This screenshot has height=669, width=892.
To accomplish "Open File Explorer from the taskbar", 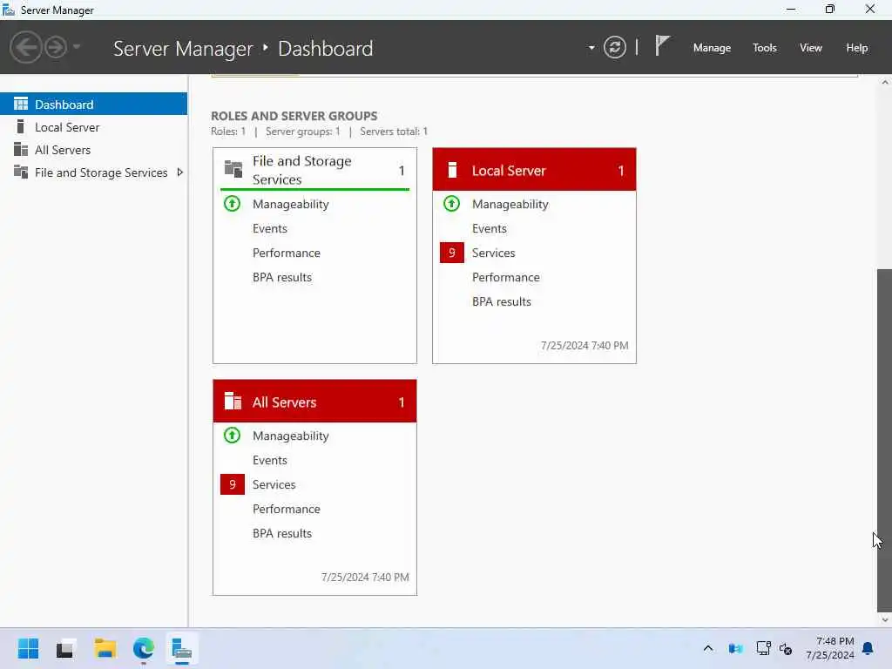I will click(105, 648).
